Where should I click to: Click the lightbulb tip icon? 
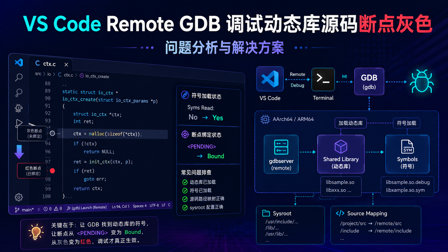pyautogui.click(x=36, y=232)
